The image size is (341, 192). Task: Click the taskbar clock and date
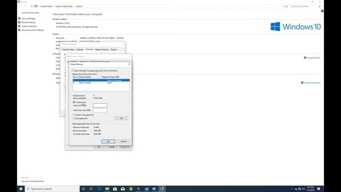click(310, 189)
